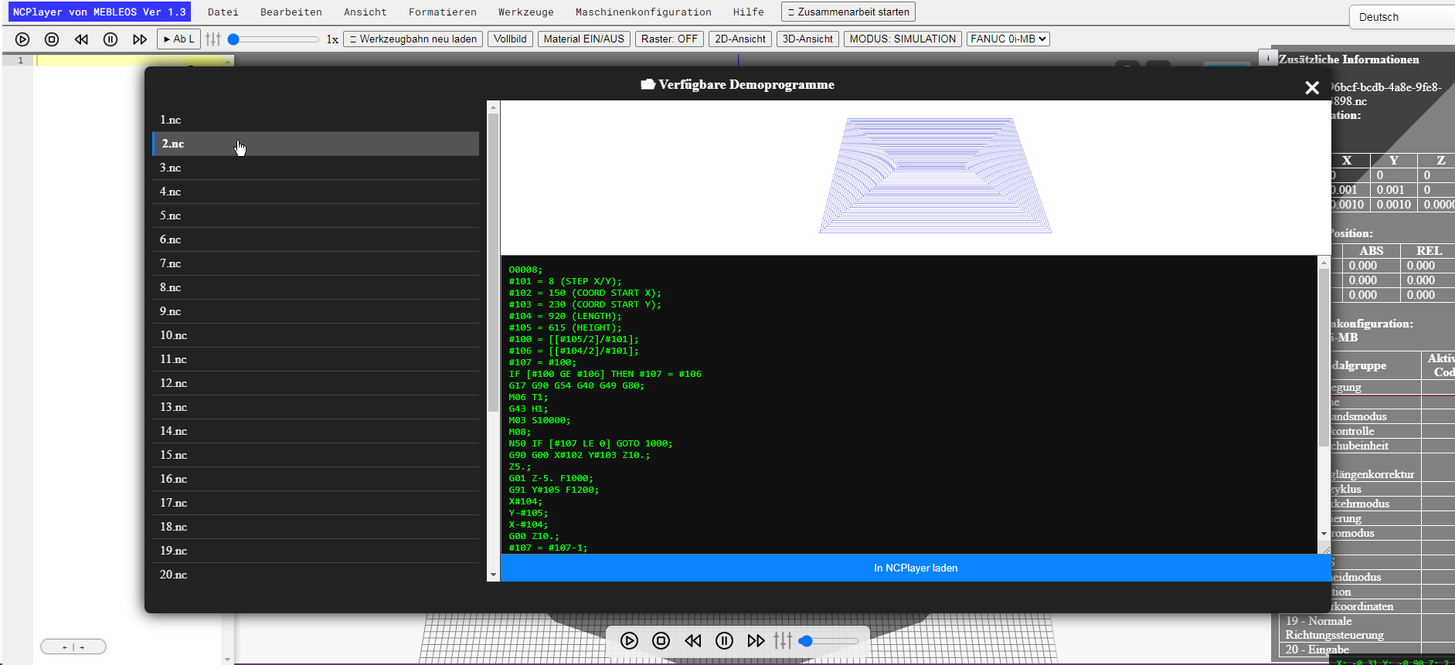Select demo program 1.nc

pos(315,120)
